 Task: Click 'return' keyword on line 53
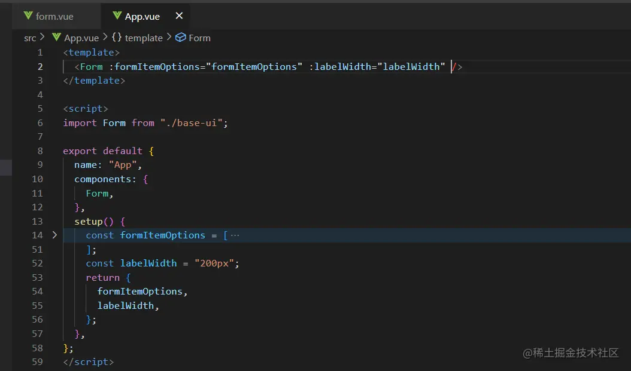(x=102, y=277)
